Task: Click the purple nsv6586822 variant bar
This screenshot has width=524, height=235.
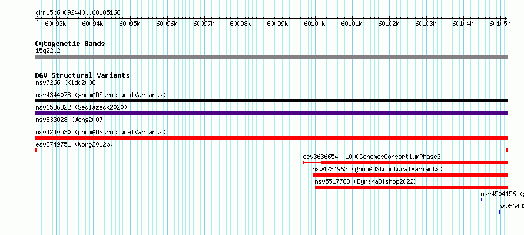Action: pyautogui.click(x=271, y=113)
